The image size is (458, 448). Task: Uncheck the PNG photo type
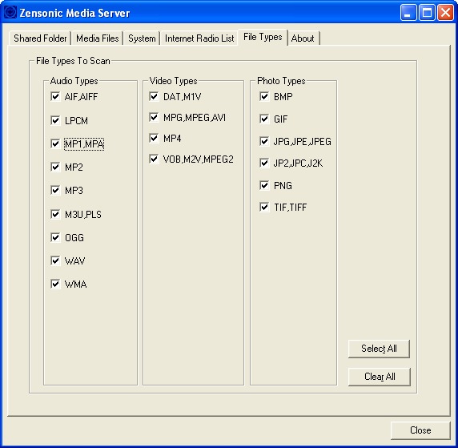pyautogui.click(x=264, y=185)
